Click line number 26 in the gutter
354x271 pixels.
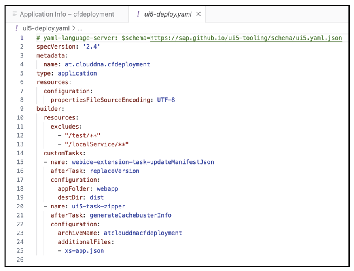click(x=20, y=260)
